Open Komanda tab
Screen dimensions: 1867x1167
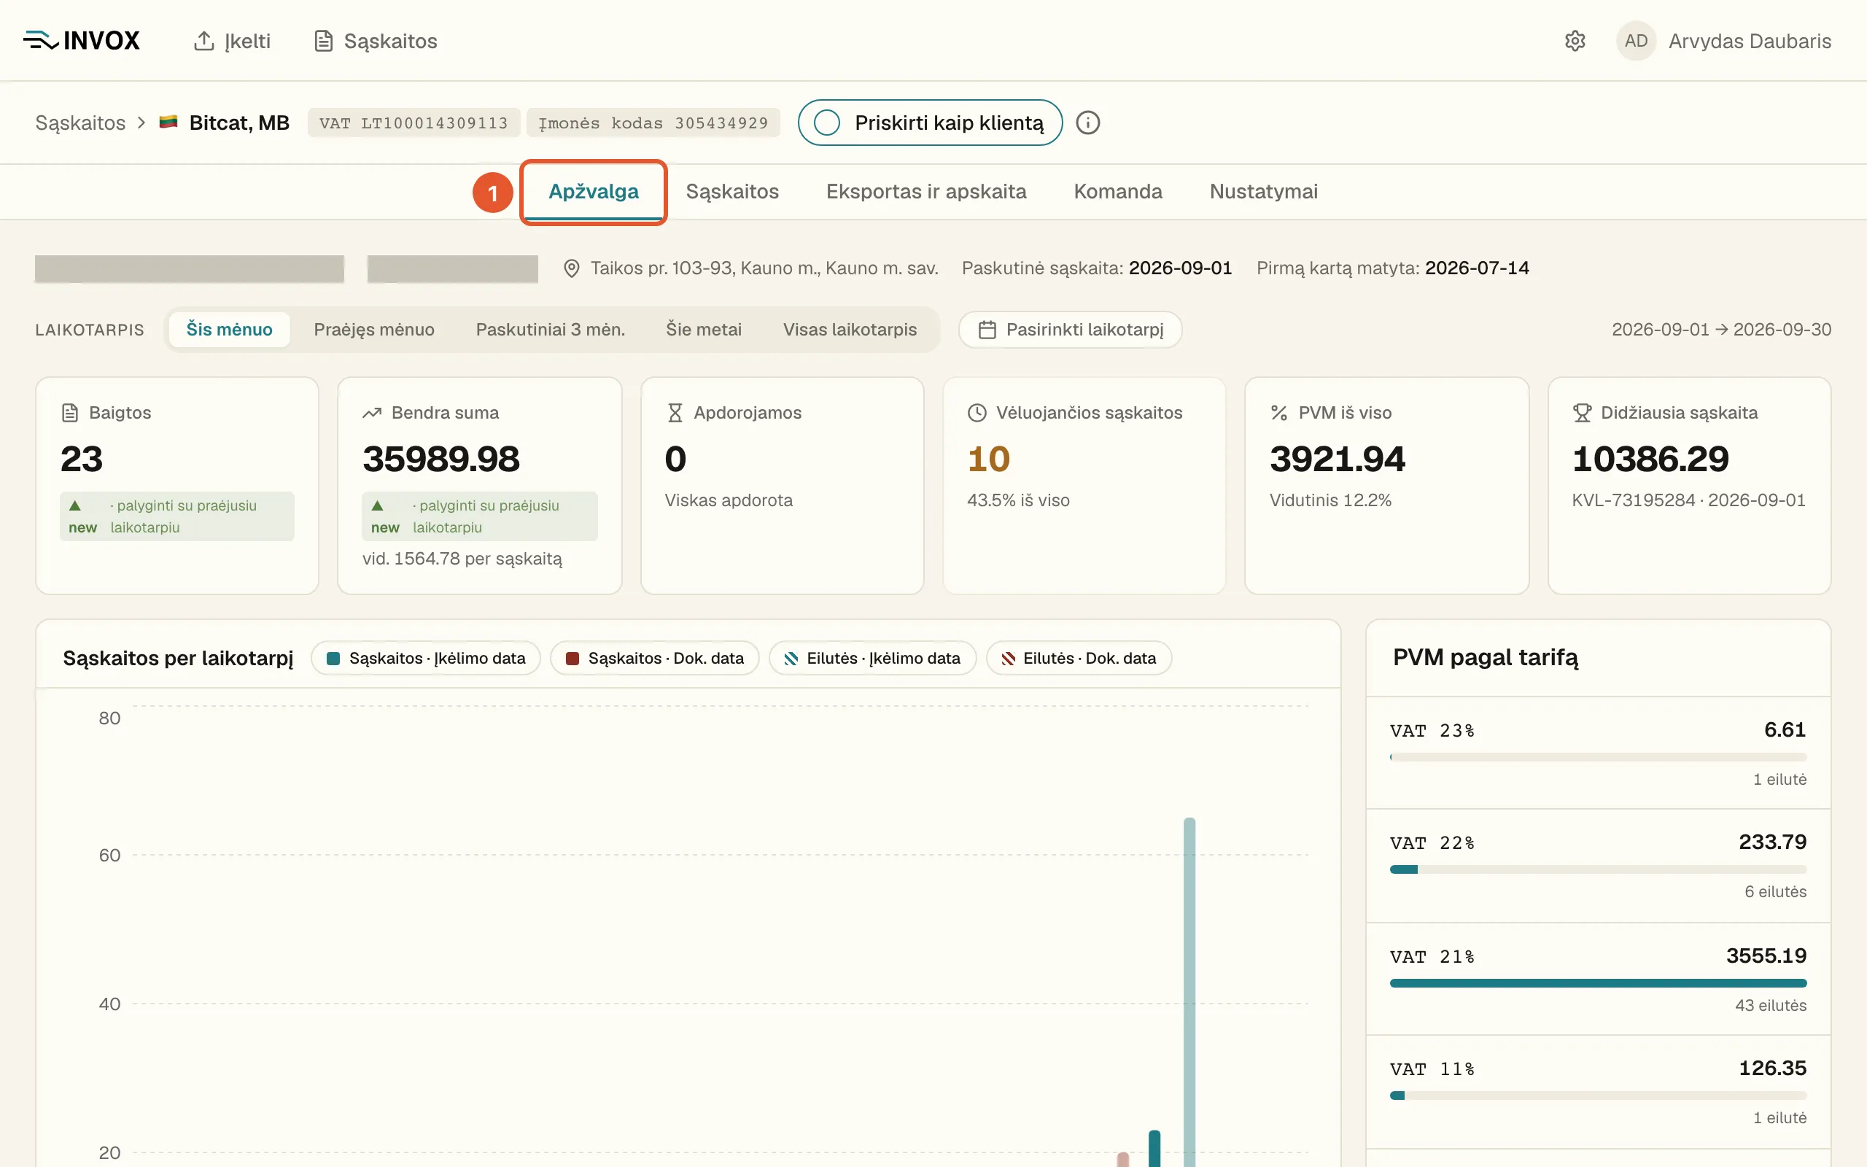point(1117,191)
